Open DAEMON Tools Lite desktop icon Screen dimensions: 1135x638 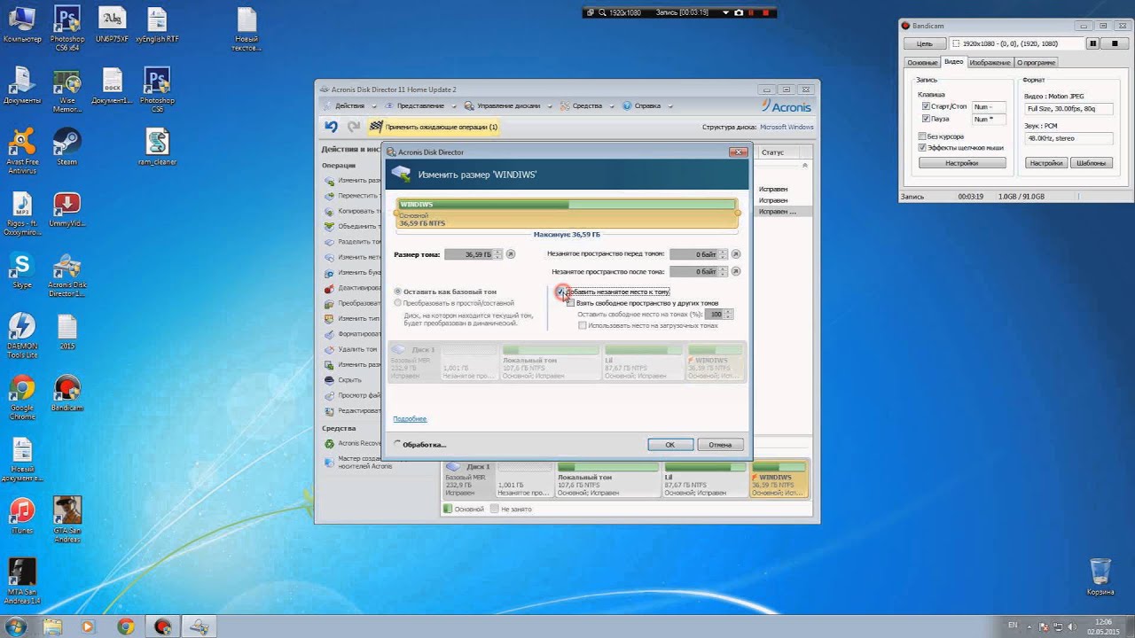click(22, 337)
